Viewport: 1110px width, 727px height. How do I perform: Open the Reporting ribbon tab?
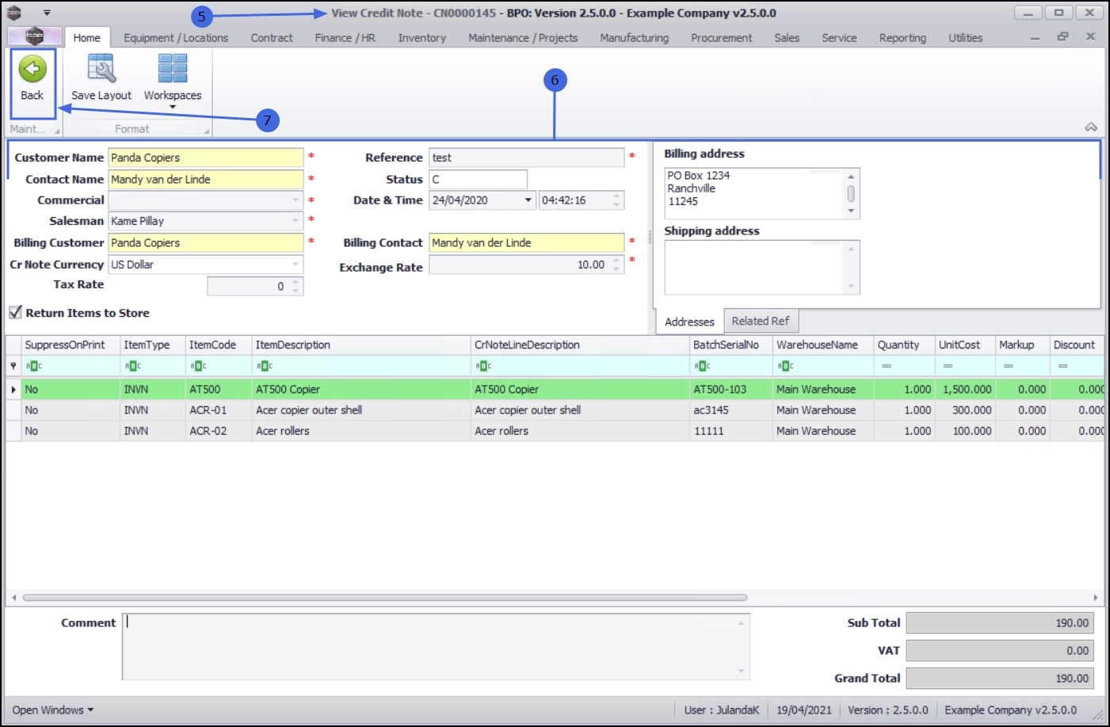pyautogui.click(x=902, y=37)
